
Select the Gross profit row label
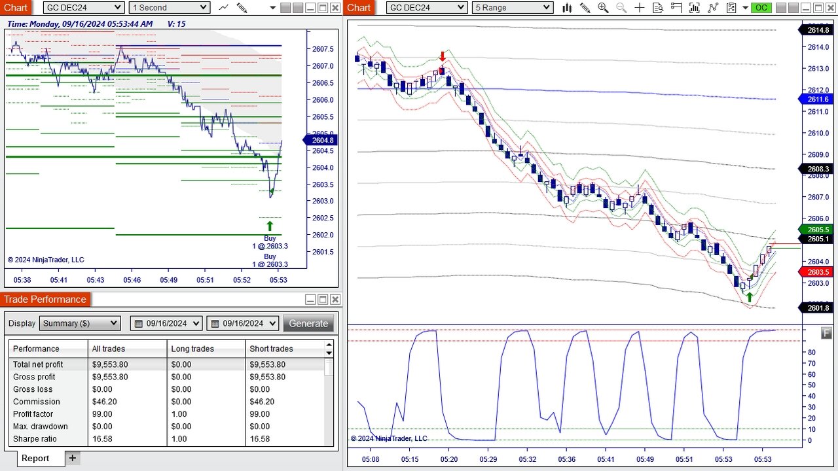pos(34,377)
